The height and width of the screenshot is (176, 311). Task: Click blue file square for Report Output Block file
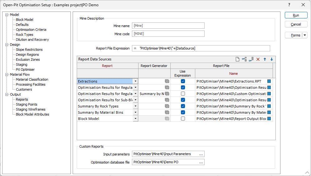pyautogui.click(x=269, y=119)
